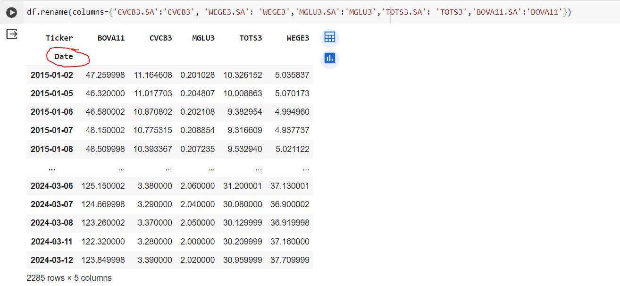
Task: Open suggested charts for dataframe
Action: (330, 59)
